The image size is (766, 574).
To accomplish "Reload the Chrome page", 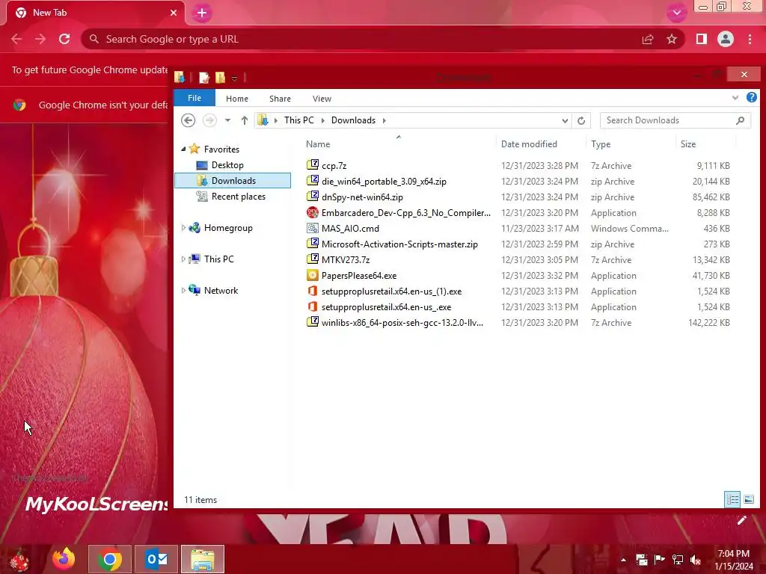I will (64, 39).
